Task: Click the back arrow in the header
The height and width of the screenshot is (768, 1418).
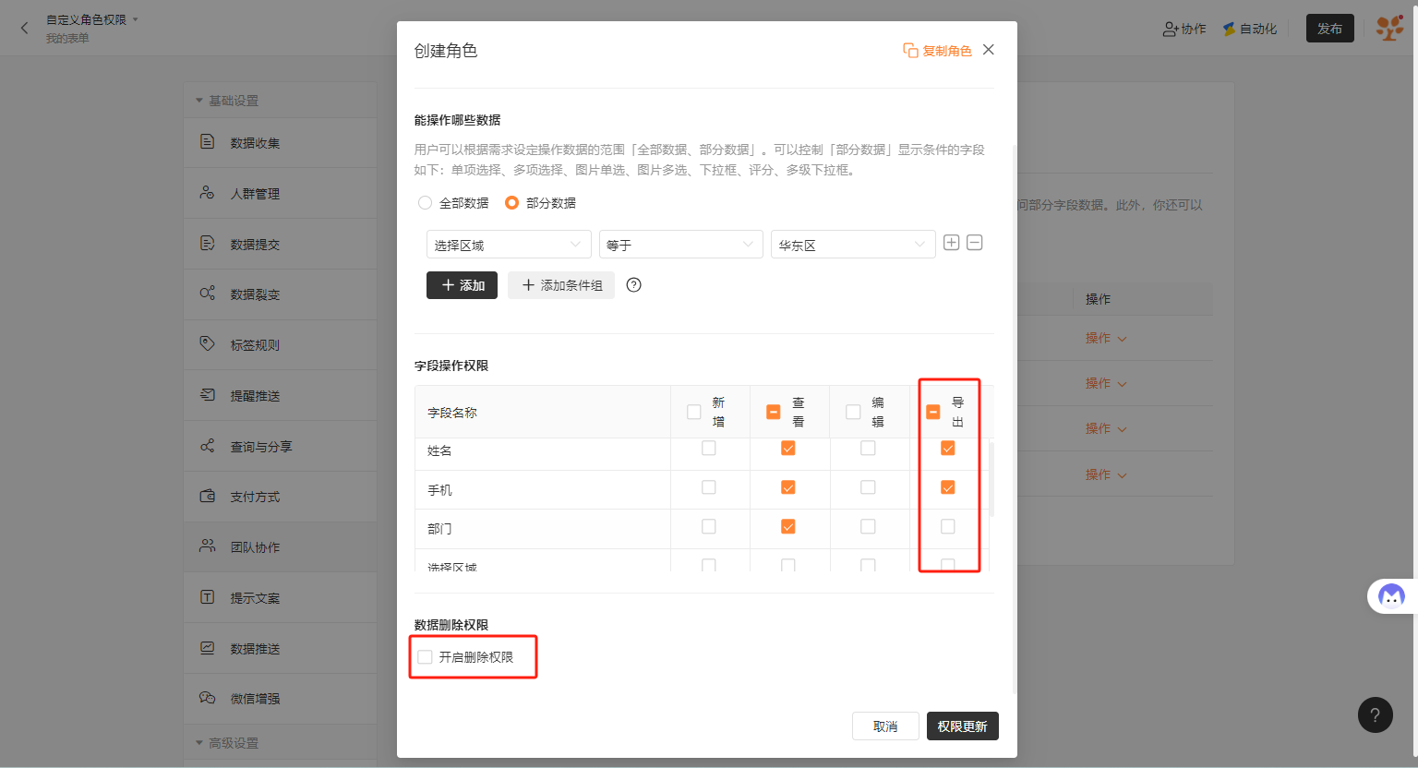Action: click(x=25, y=28)
